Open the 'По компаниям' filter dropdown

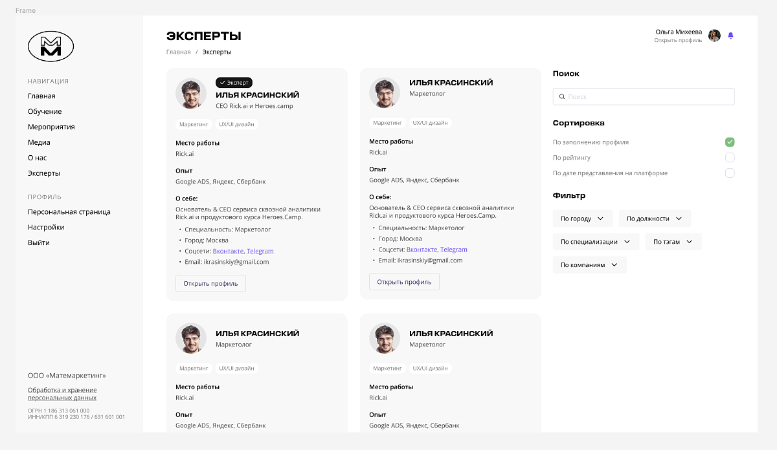tap(589, 265)
